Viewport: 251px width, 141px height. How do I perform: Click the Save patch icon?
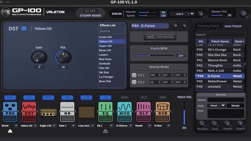click(x=215, y=123)
